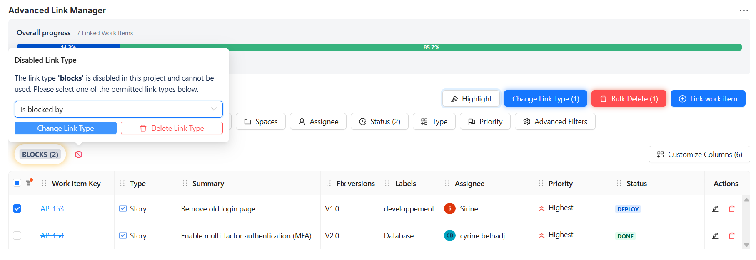Open the AP-153 work item link
756x260 pixels.
click(x=52, y=209)
